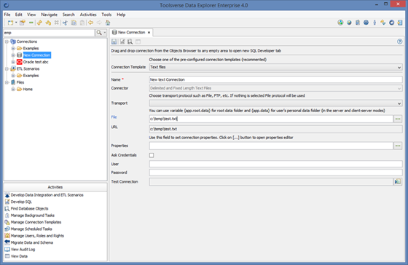Click the File path input field
The width and height of the screenshot is (408, 265).
(271, 119)
